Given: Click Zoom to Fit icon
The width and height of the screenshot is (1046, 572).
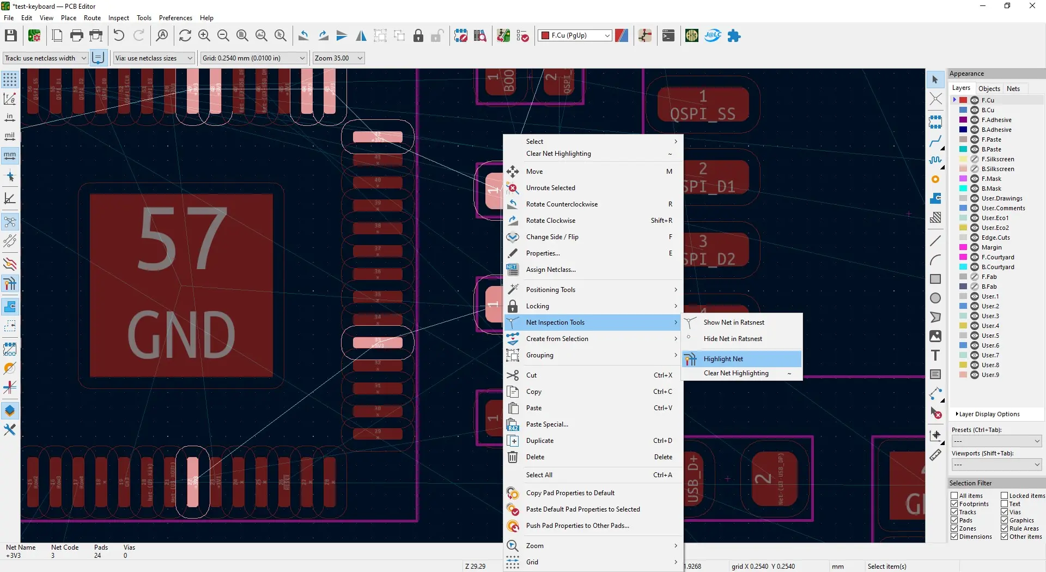Looking at the screenshot, I should (242, 36).
